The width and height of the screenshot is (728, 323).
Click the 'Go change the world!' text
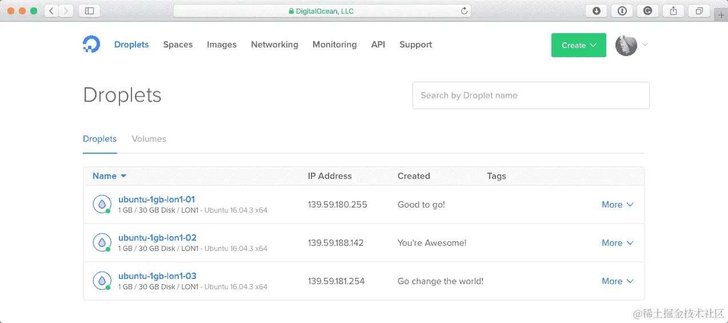click(441, 281)
